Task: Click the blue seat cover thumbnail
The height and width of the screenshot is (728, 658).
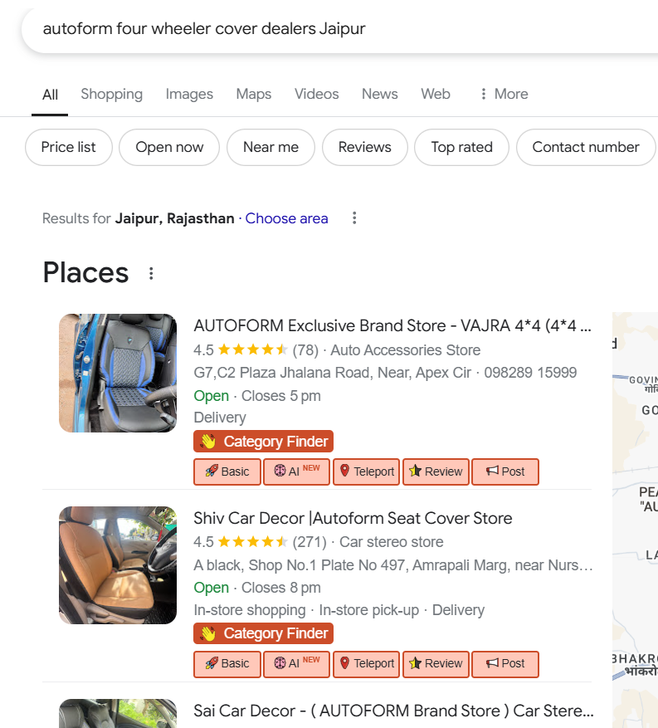Action: (x=118, y=373)
